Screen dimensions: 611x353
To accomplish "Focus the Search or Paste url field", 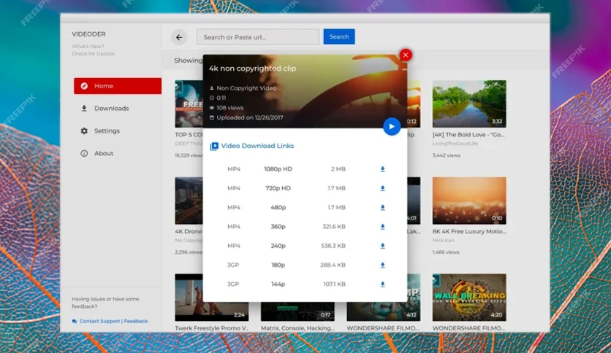I will point(258,37).
